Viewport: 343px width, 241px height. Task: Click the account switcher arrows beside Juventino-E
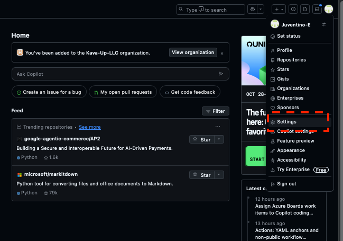(x=324, y=24)
